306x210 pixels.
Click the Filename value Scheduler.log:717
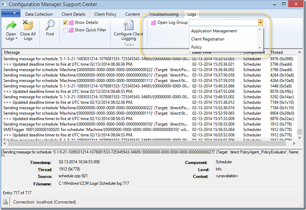coord(94,183)
